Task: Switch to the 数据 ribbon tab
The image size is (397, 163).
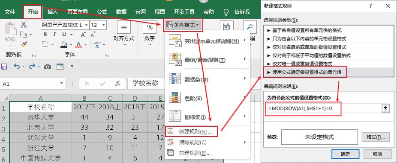Action: pos(121,12)
